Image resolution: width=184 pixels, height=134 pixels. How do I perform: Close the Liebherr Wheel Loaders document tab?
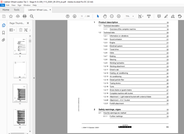[x=50, y=10]
